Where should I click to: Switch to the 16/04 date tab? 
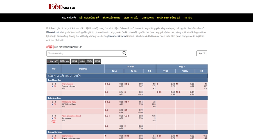97,61
